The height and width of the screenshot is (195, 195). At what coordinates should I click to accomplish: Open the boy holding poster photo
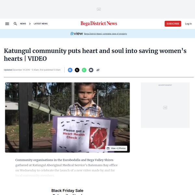pyautogui.click(x=67, y=117)
